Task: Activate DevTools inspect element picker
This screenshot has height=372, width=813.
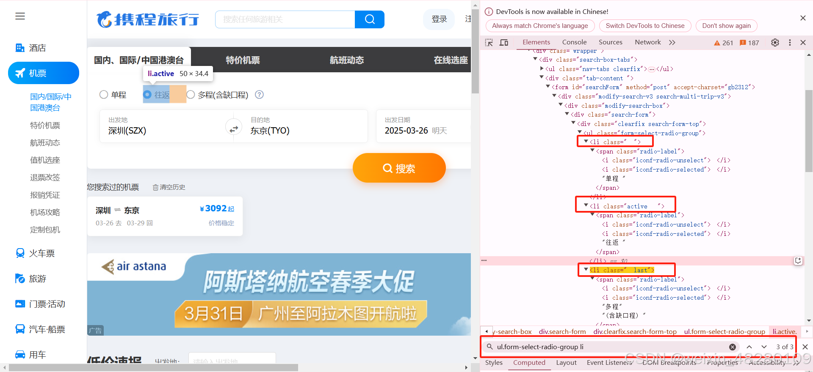Action: pyautogui.click(x=489, y=42)
